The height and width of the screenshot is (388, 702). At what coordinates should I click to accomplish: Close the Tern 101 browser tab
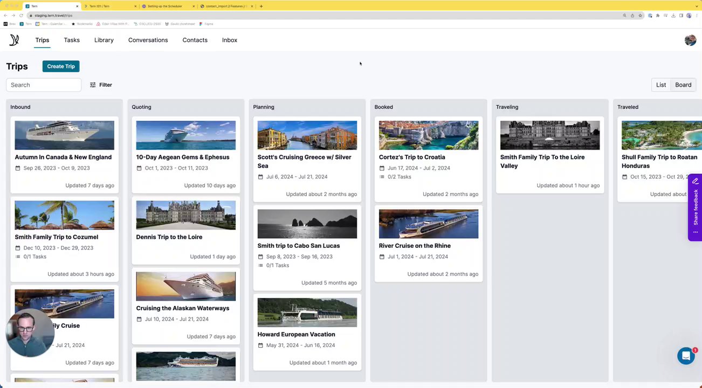135,6
